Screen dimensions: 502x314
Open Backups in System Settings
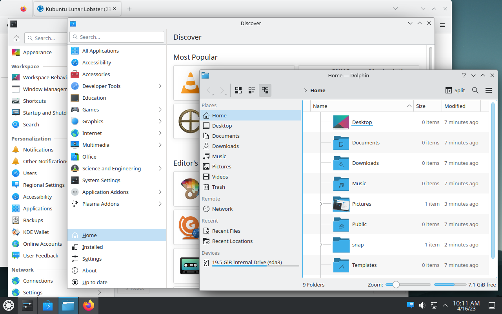pyautogui.click(x=38, y=220)
